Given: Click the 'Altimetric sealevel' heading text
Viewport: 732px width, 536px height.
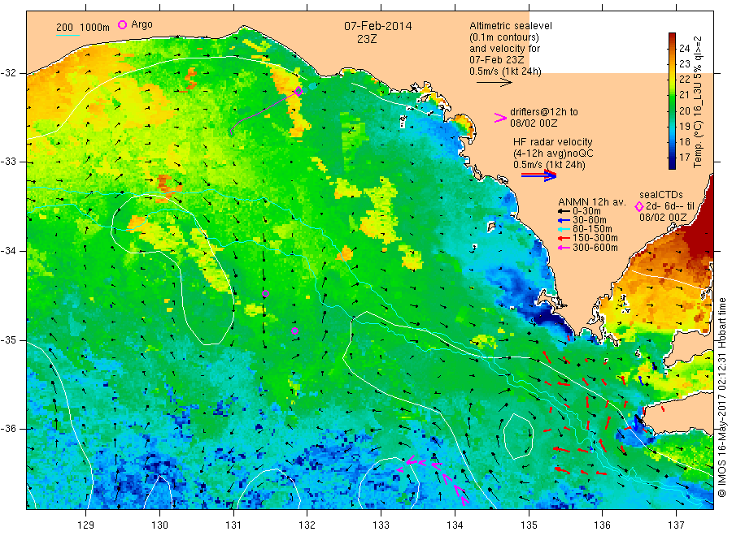Looking at the screenshot, I should 511,26.
